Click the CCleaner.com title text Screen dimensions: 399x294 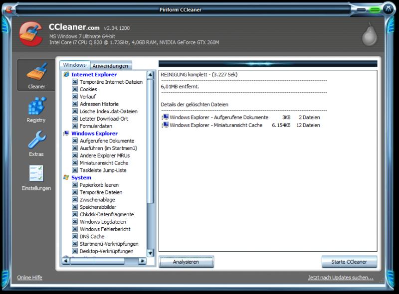tap(74, 27)
